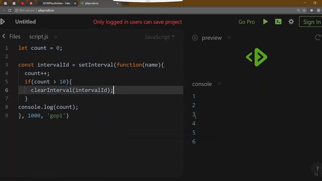This screenshot has width=322, height=181.
Task: Click the green PlayCode logo in preview
Action: [x=257, y=57]
